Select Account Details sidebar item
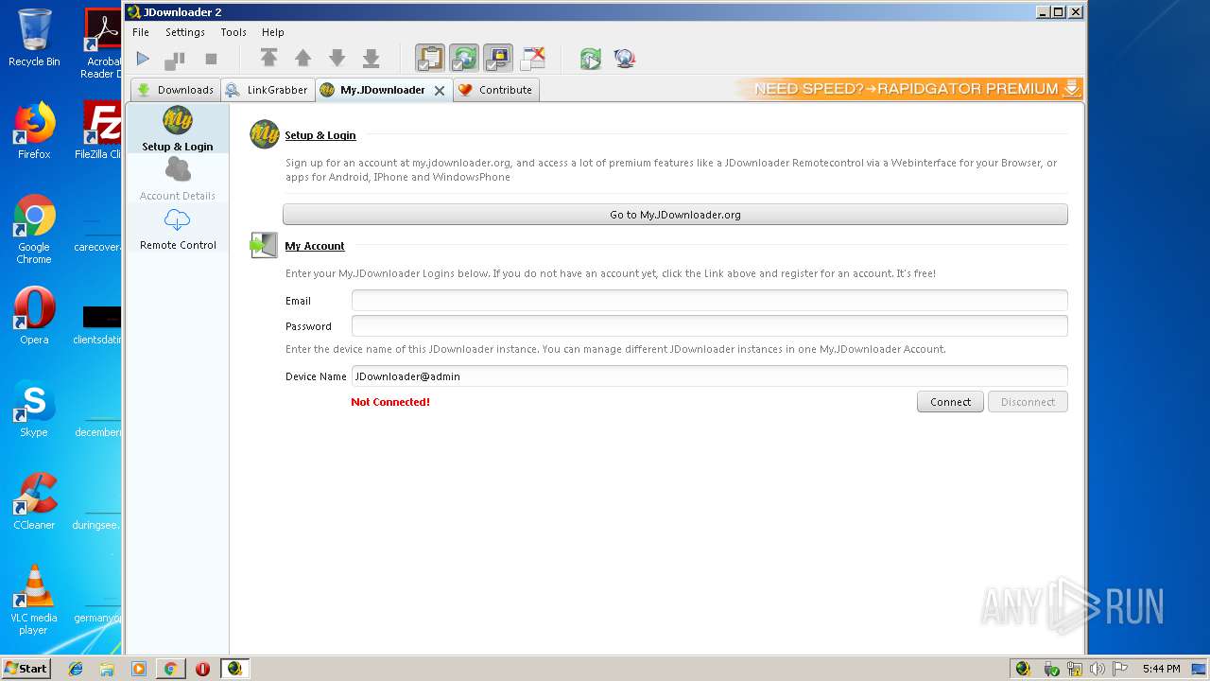Viewport: 1210px width, 681px height. (x=178, y=179)
